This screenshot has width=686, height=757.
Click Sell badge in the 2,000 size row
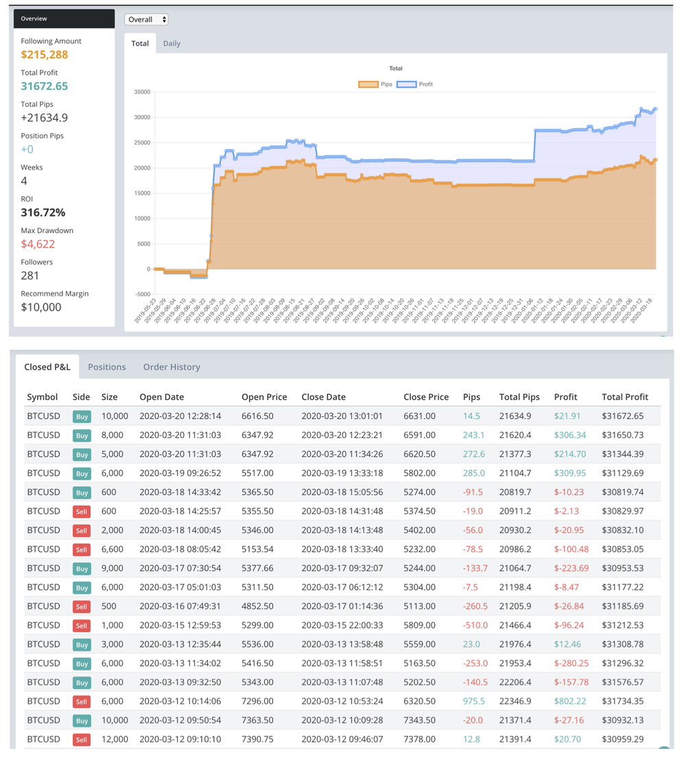coord(82,531)
